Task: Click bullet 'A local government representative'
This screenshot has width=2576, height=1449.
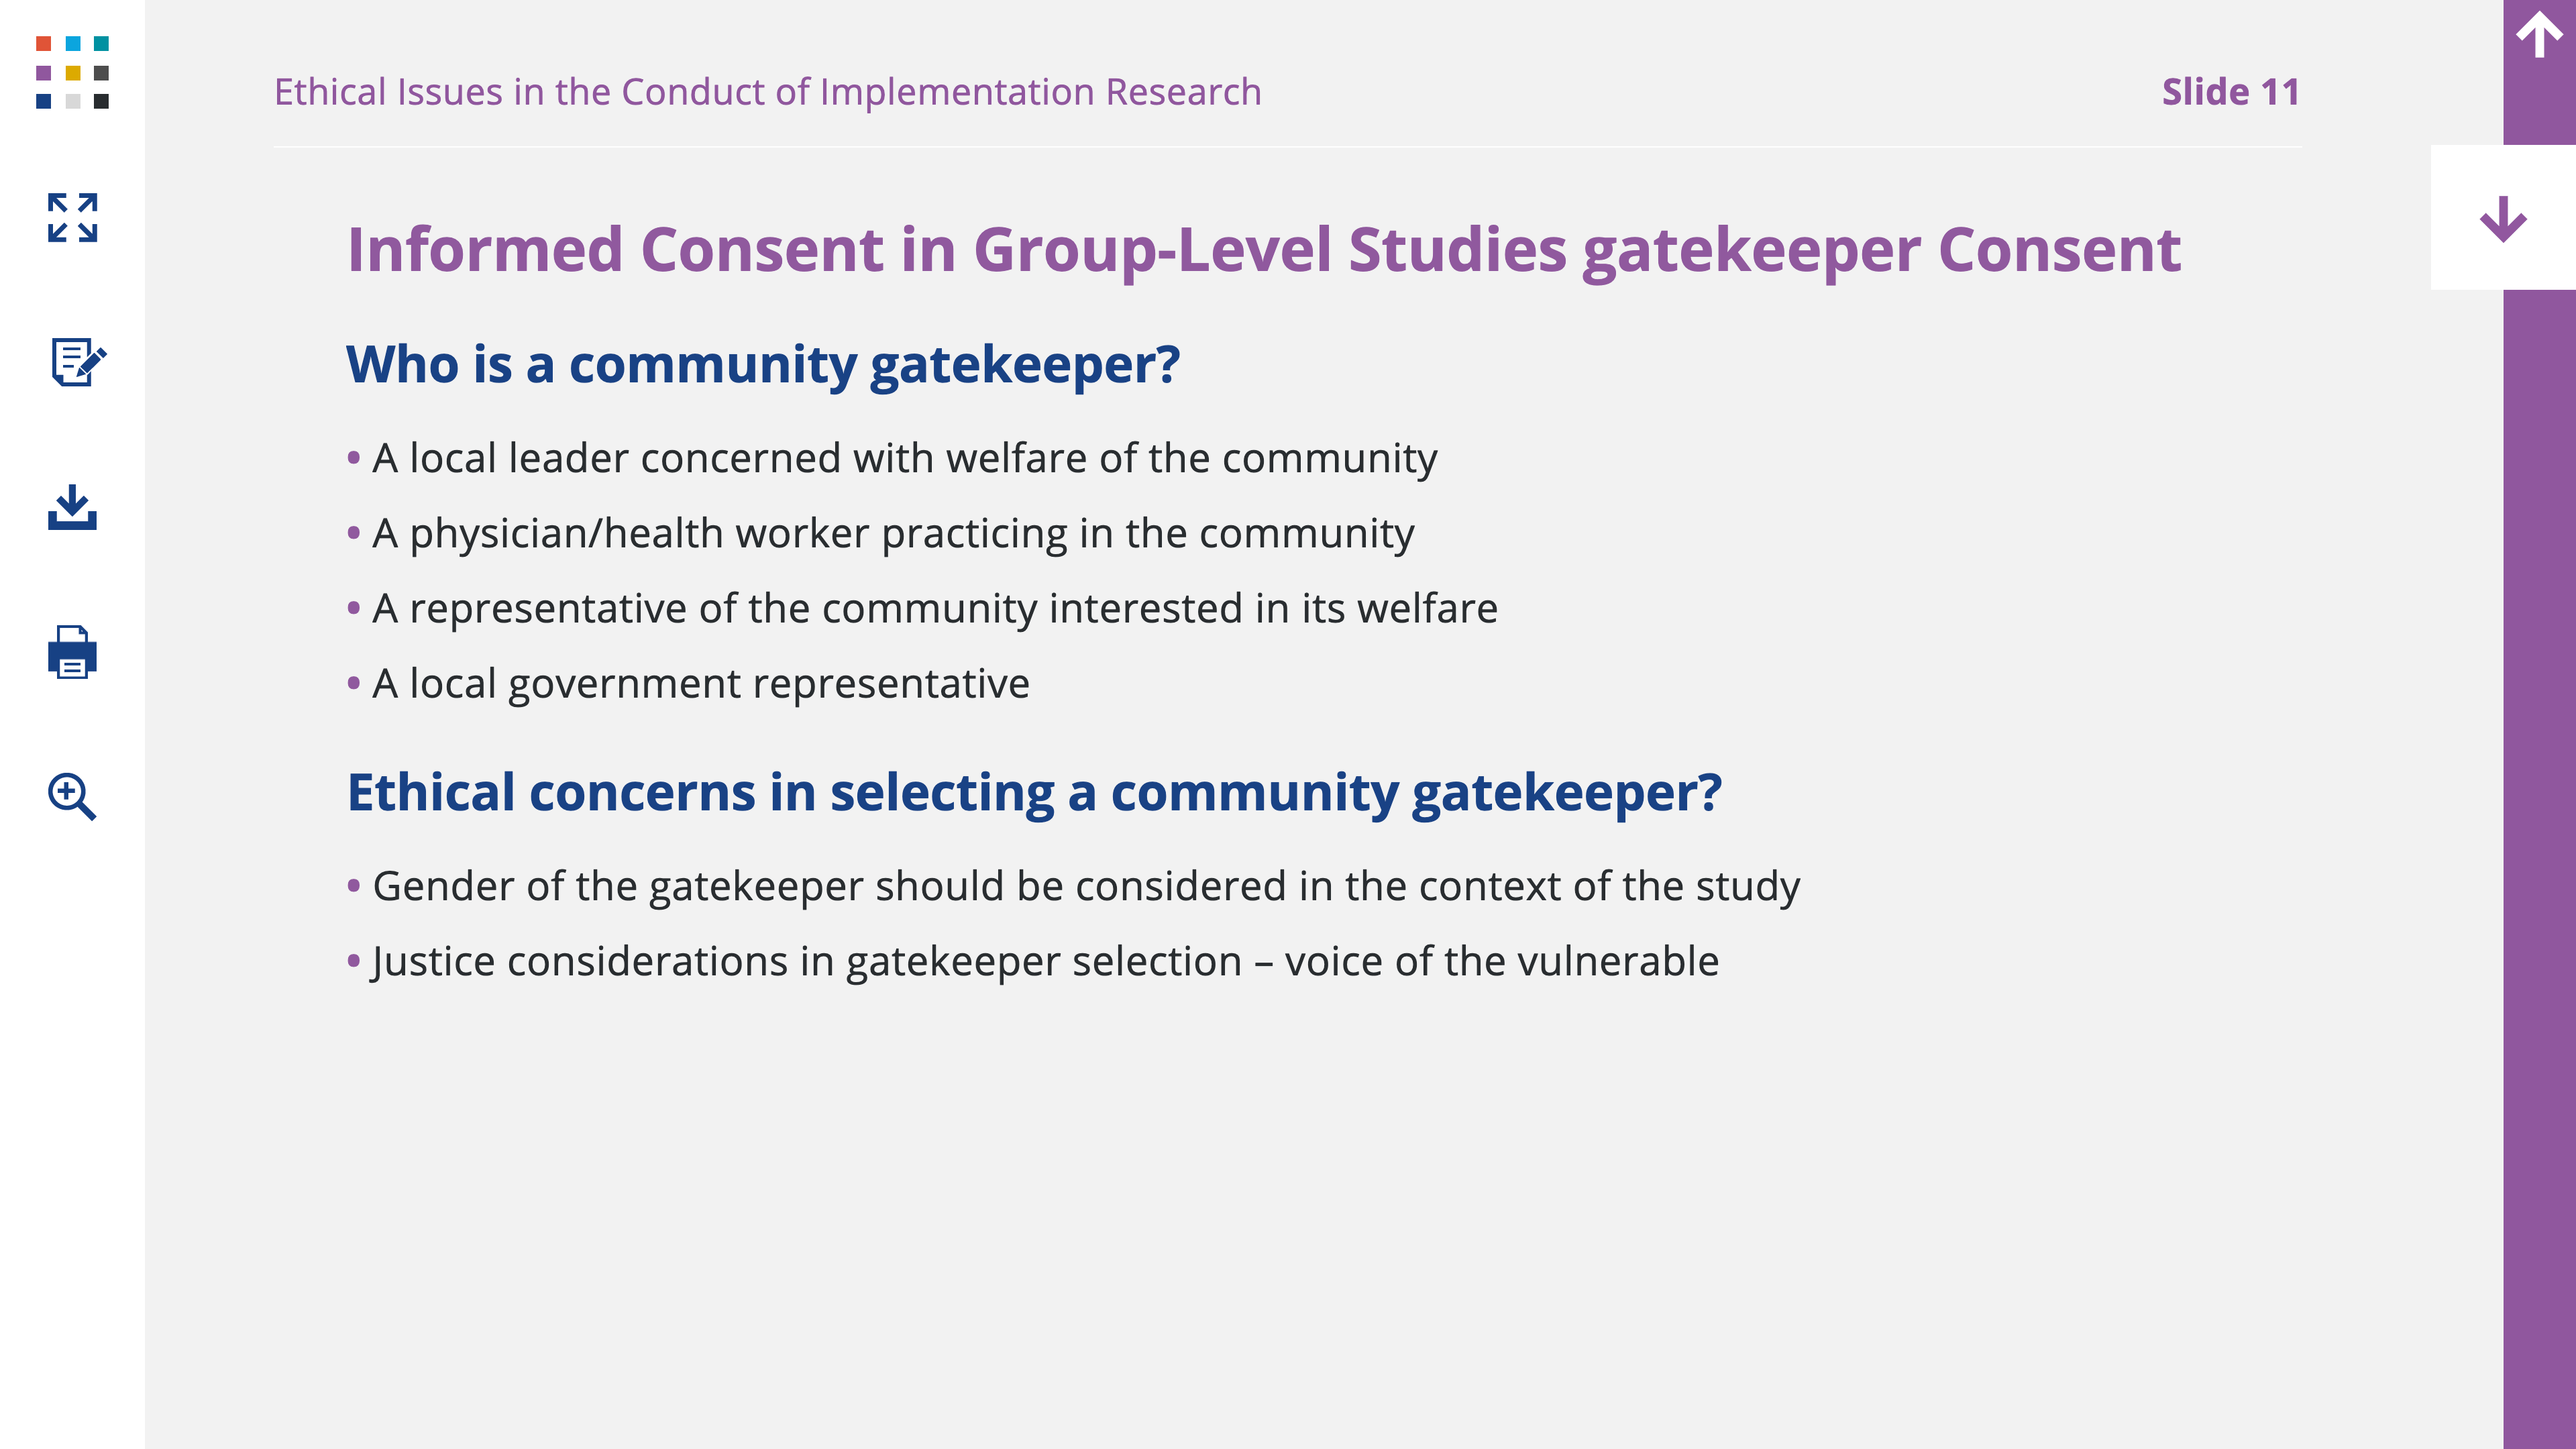Action: (700, 684)
